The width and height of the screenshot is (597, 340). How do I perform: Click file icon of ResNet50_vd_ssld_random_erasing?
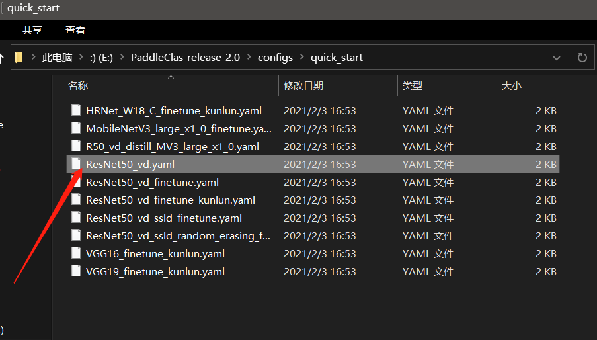click(76, 235)
